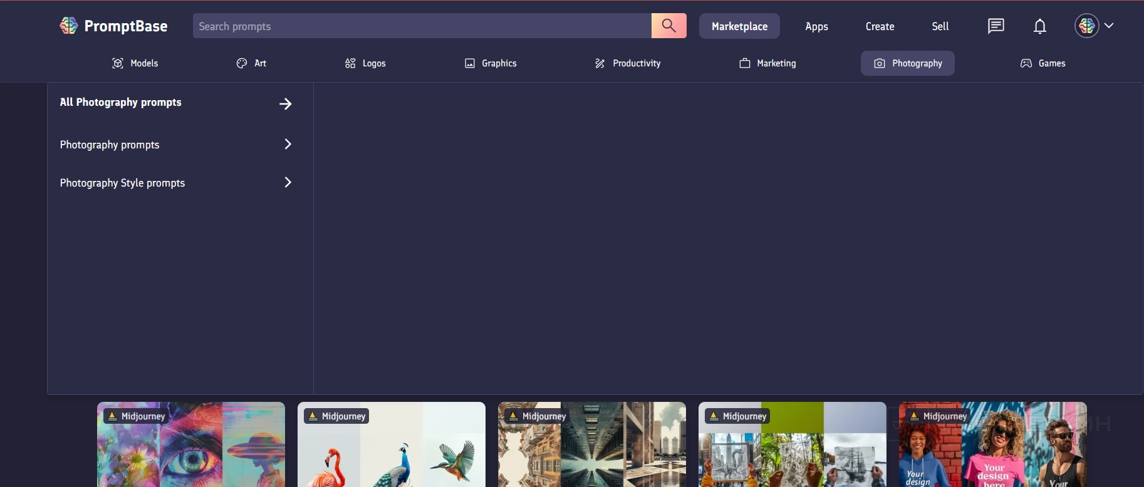Open the flamingo and peacock thumbnail

[x=392, y=444]
